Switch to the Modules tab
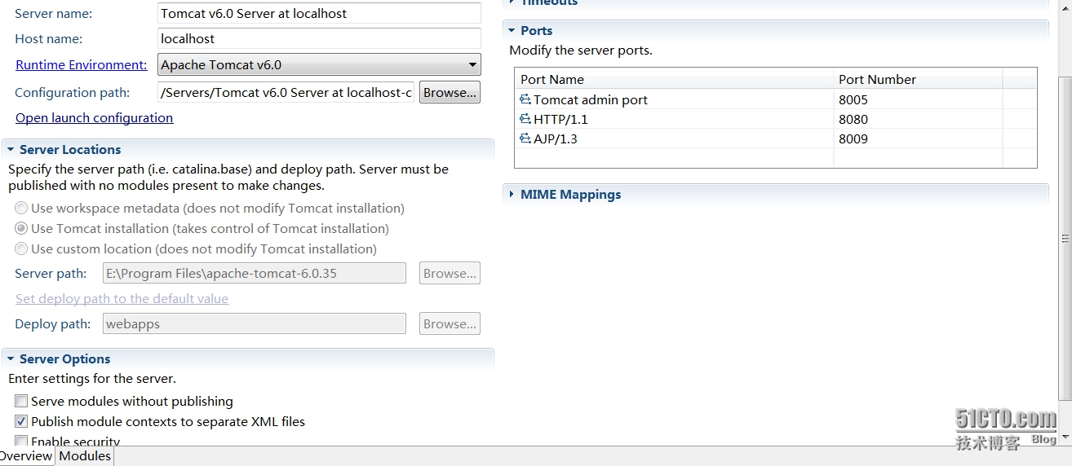The width and height of the screenshot is (1072, 466). tap(85, 456)
